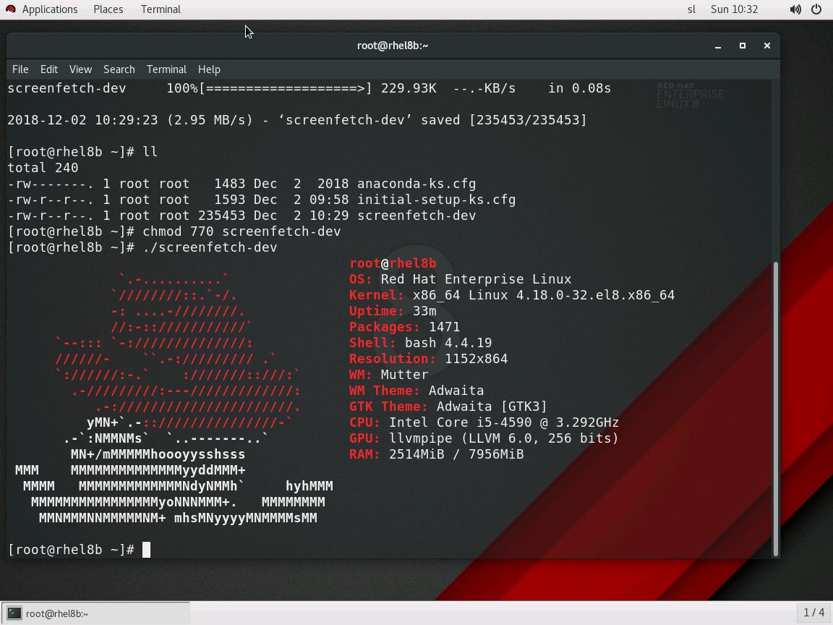
Task: Open the Places menu
Action: pos(108,9)
